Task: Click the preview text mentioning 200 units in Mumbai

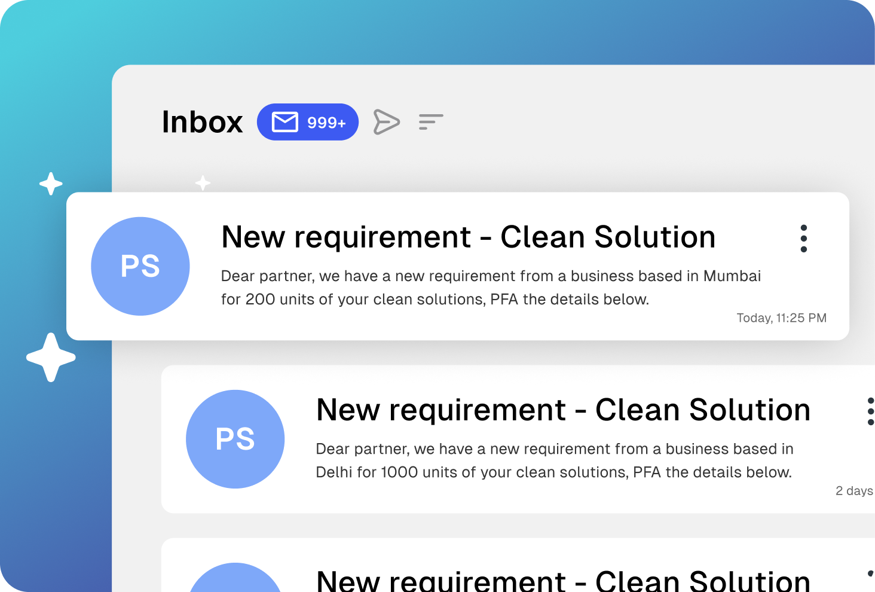Action: point(490,288)
